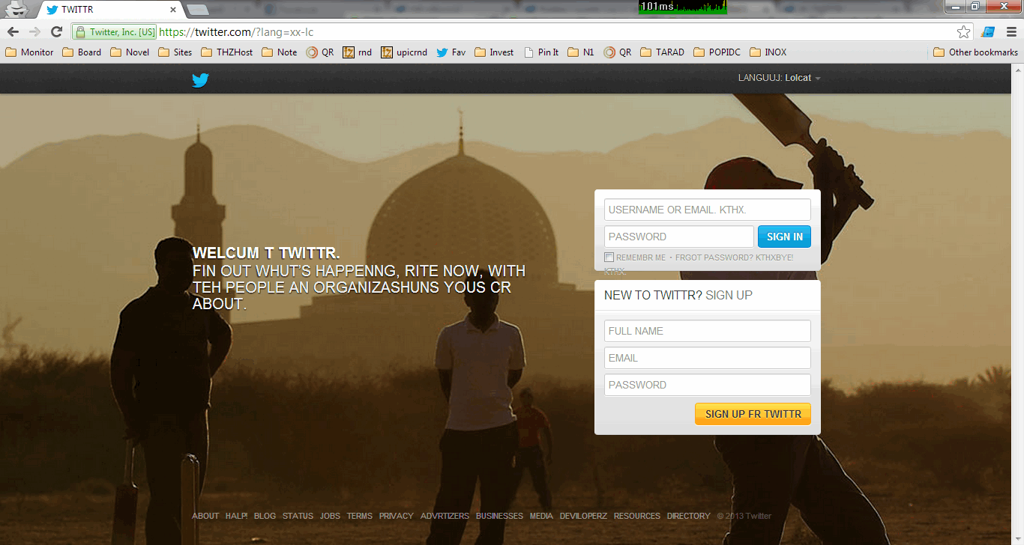The width and height of the screenshot is (1024, 545).
Task: Open the POPIDC bookmarks folder
Action: 717,52
